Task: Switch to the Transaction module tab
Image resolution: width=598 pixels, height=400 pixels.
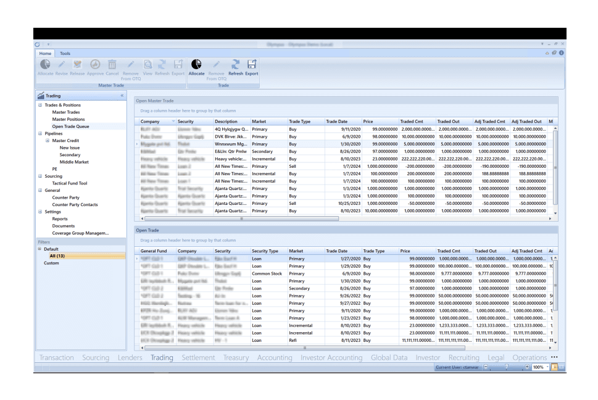Action: pyautogui.click(x=56, y=357)
